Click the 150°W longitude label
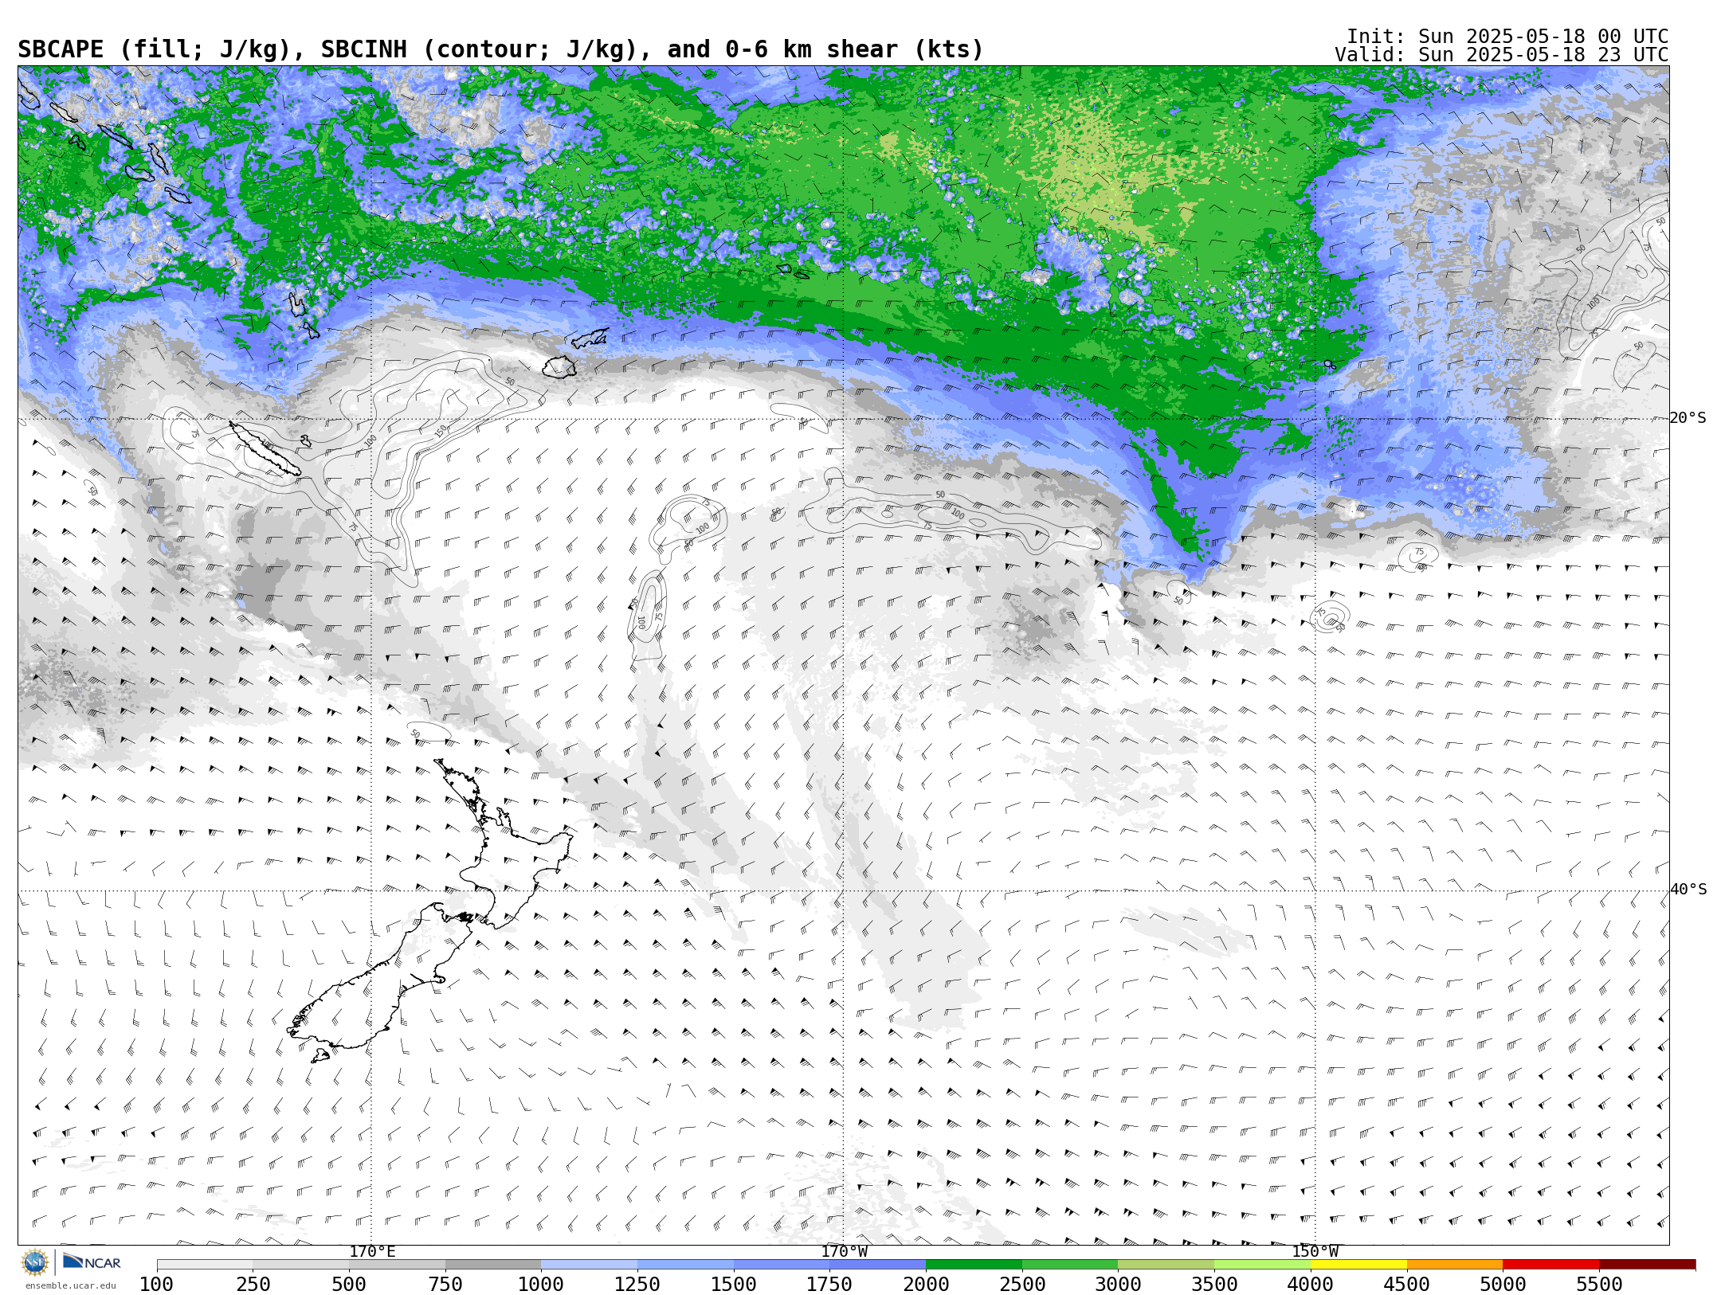The image size is (1721, 1295). (1315, 1251)
